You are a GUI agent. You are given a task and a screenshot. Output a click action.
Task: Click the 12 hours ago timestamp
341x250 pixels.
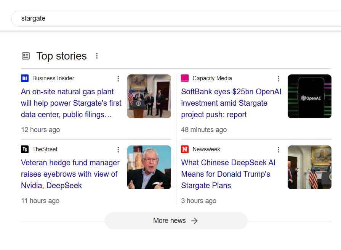tap(40, 130)
